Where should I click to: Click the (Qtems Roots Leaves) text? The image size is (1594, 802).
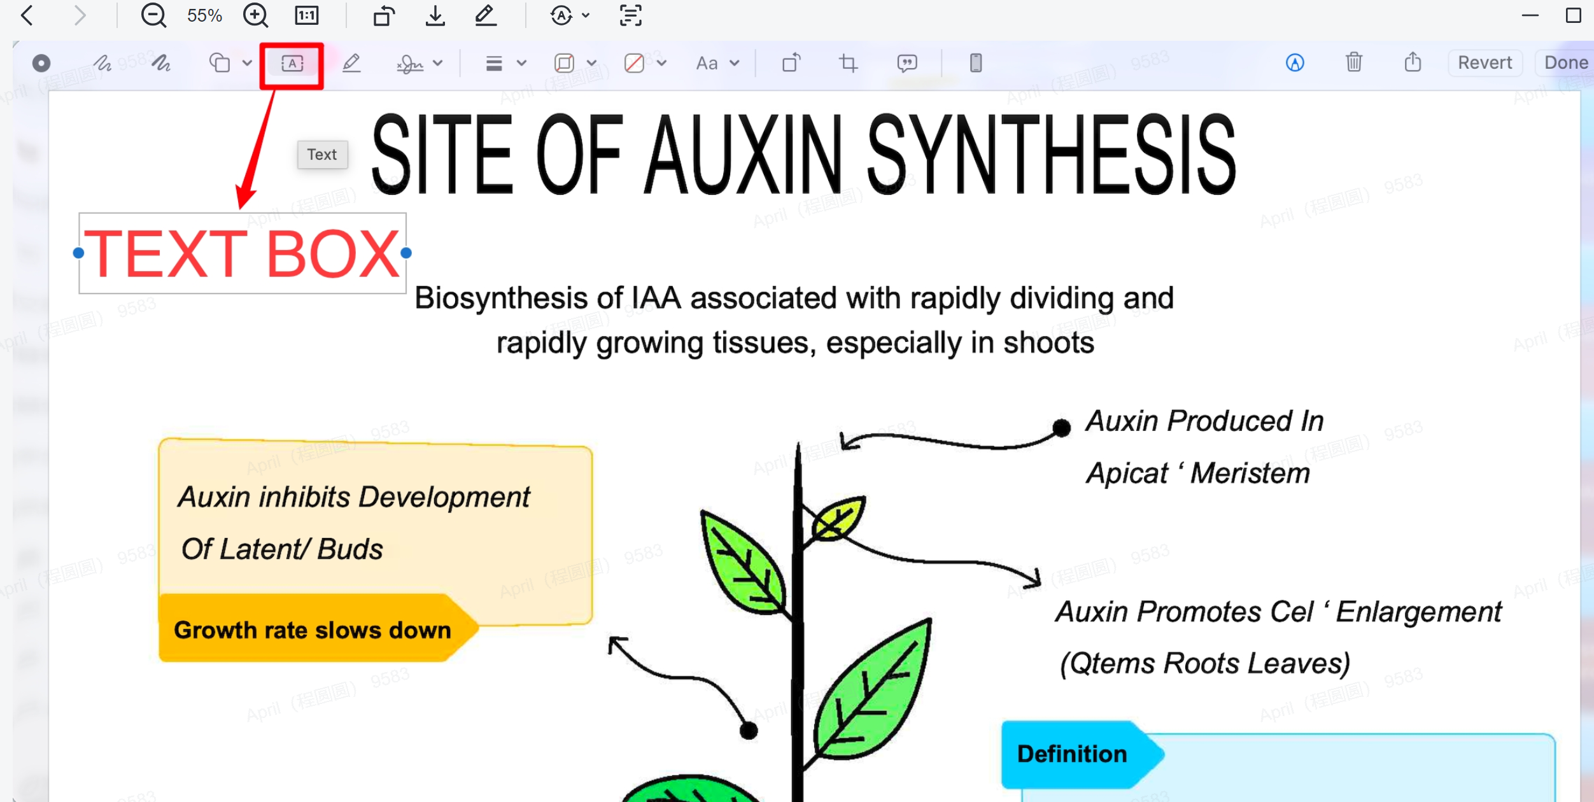point(1204,664)
